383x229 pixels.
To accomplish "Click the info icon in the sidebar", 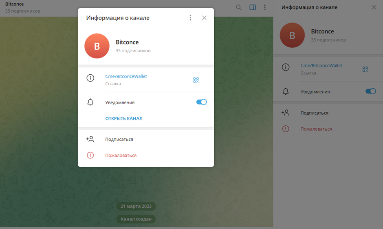I will (x=286, y=67).
